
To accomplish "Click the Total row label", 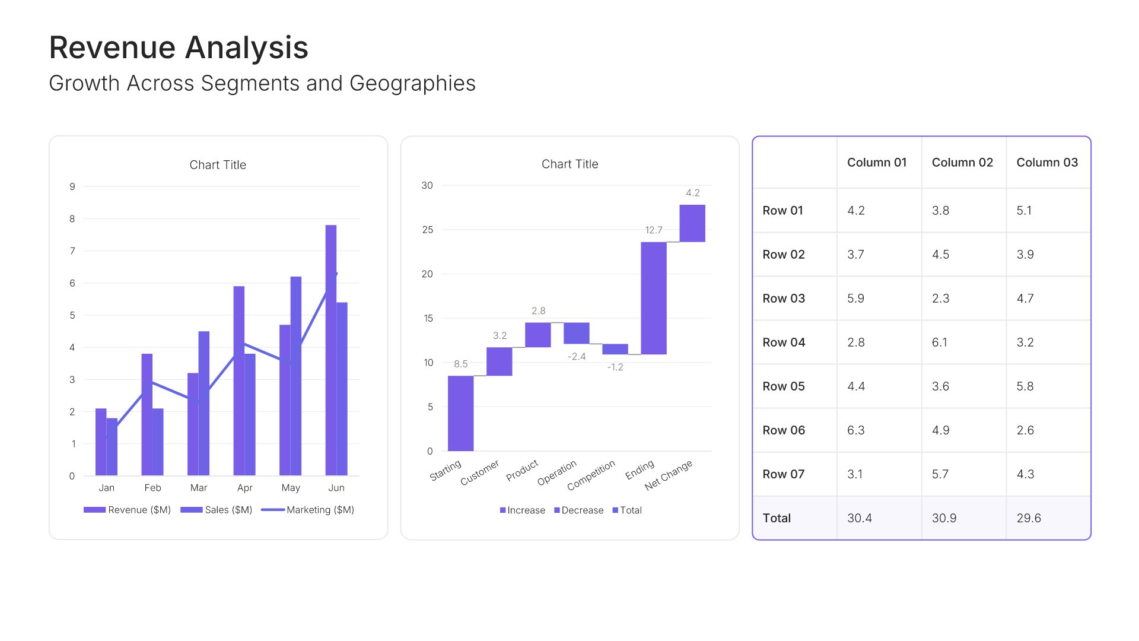I will tap(777, 518).
